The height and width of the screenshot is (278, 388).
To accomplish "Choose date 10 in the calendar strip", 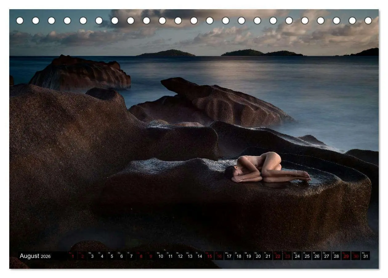I will click(x=160, y=256).
